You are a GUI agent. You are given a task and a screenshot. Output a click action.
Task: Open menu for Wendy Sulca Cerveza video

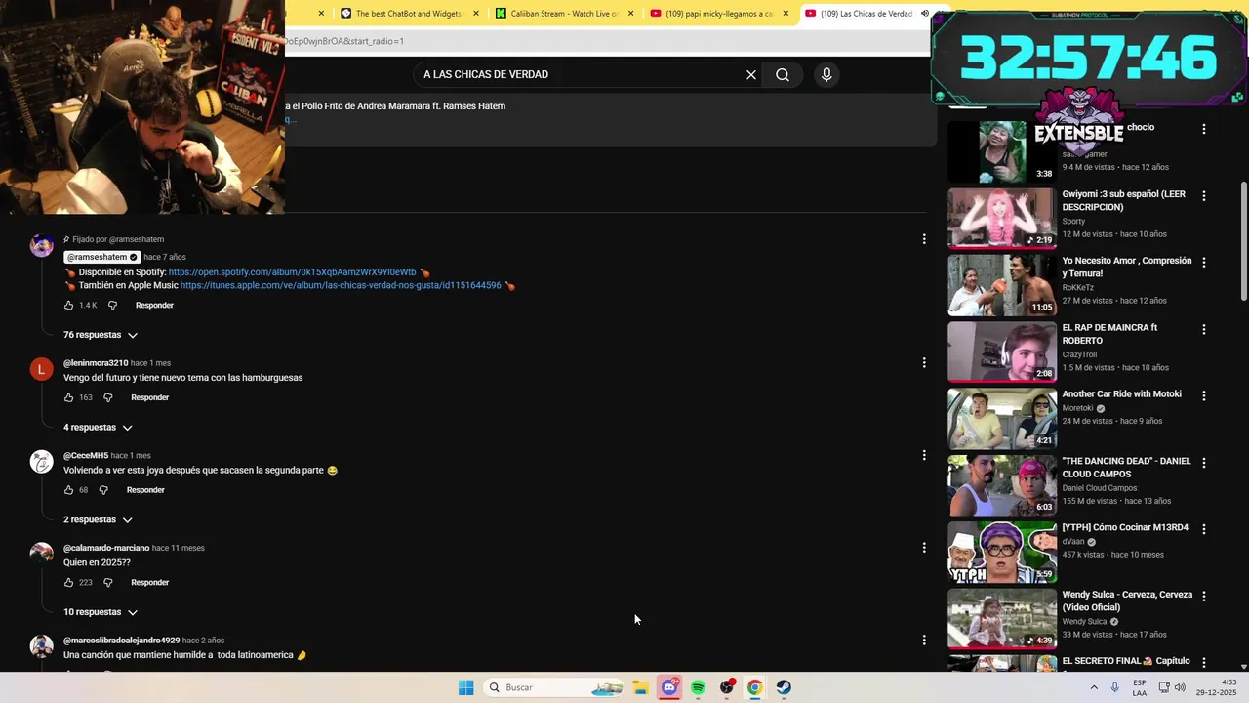(1203, 596)
